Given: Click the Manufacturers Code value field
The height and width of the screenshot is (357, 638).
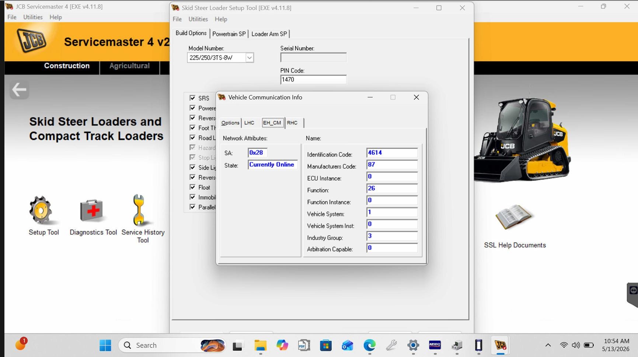Looking at the screenshot, I should click(x=392, y=165).
